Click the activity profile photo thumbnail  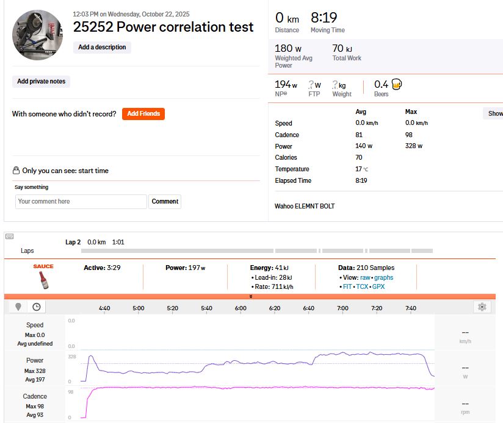37,35
